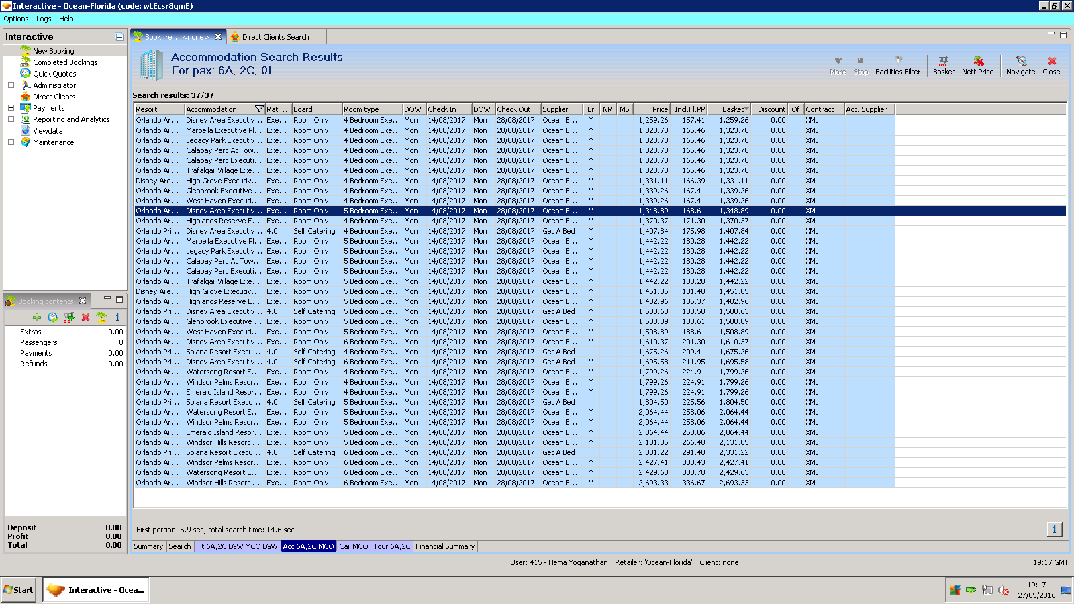Click the Basket cart icon in toolbar
Viewport: 1074px width, 604px height.
943,64
